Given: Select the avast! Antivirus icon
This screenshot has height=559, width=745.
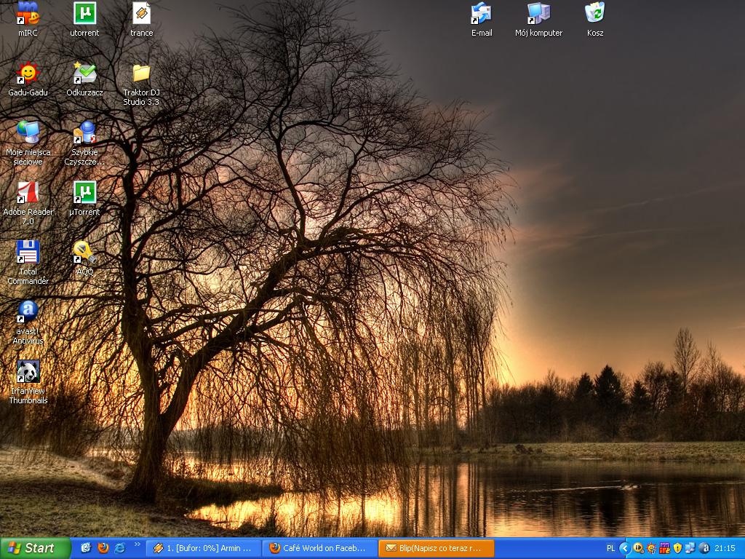Looking at the screenshot, I should click(28, 312).
